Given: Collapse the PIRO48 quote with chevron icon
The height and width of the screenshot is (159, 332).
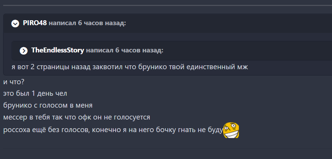Looking at the screenshot, I should pyautogui.click(x=15, y=23).
